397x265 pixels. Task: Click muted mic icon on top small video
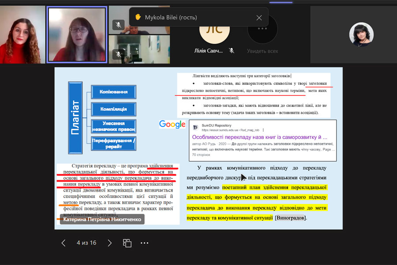[x=118, y=25]
